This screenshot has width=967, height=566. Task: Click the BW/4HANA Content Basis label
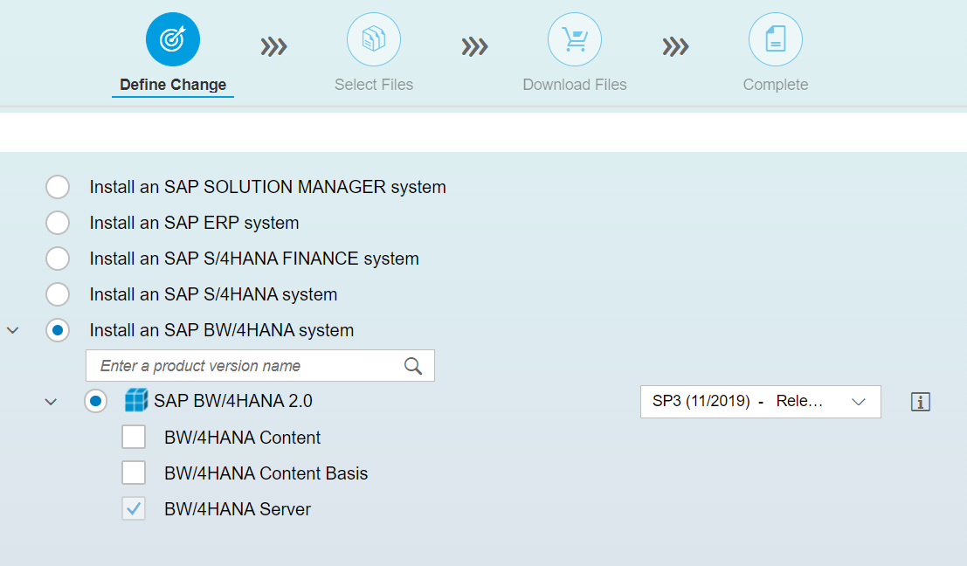click(x=266, y=473)
